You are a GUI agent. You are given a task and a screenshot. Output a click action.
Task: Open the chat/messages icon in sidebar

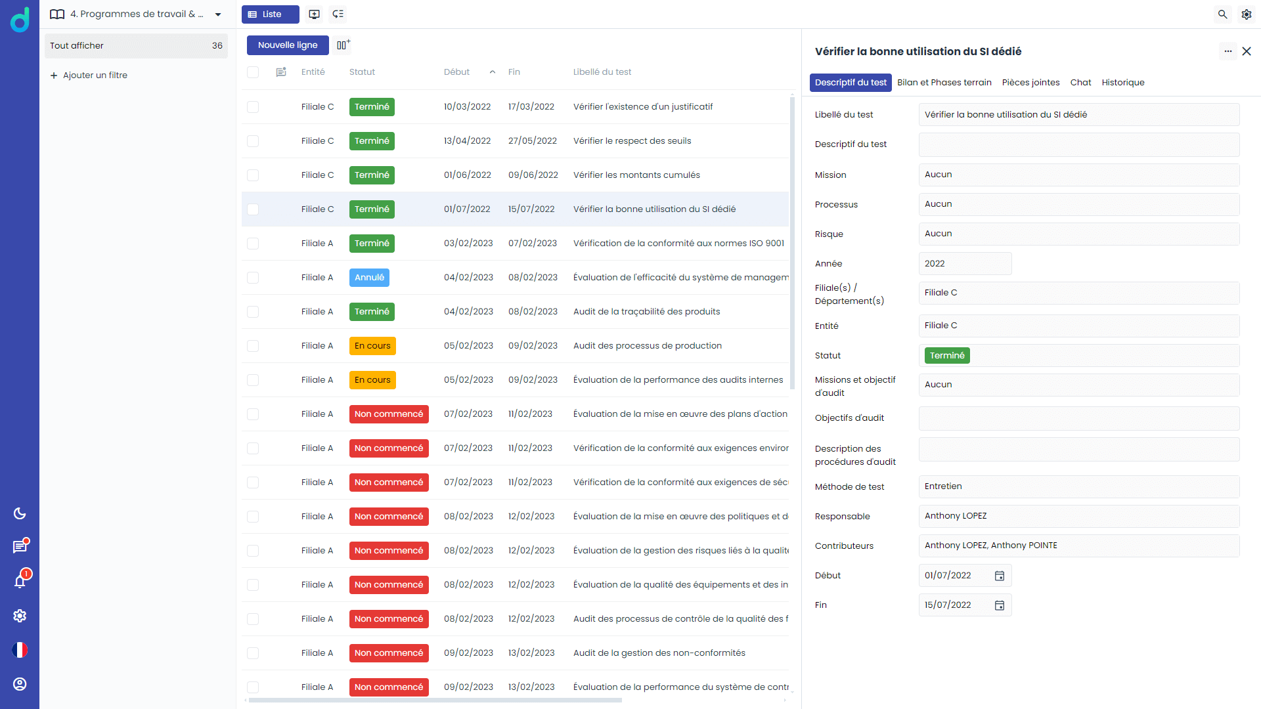tap(21, 546)
